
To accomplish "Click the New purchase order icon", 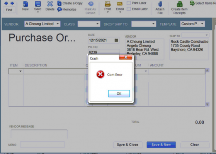I will tap(26, 4).
